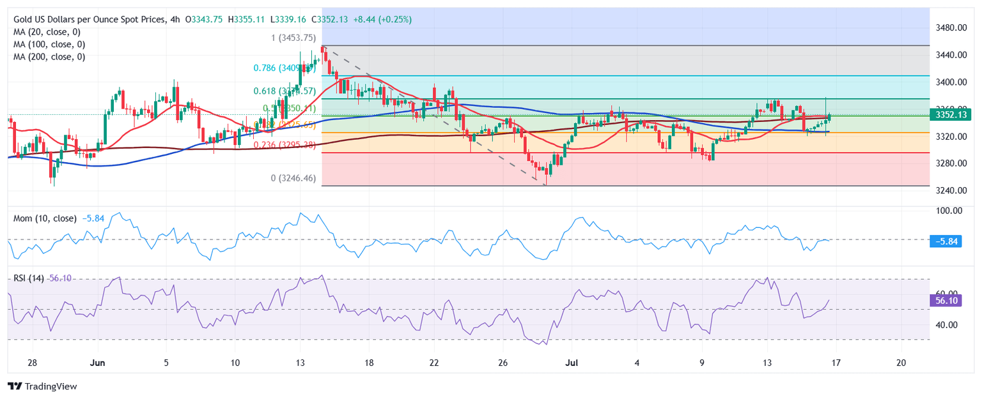Click the blue -5.84 momentum value tag
Image resolution: width=982 pixels, height=399 pixels.
(x=947, y=241)
